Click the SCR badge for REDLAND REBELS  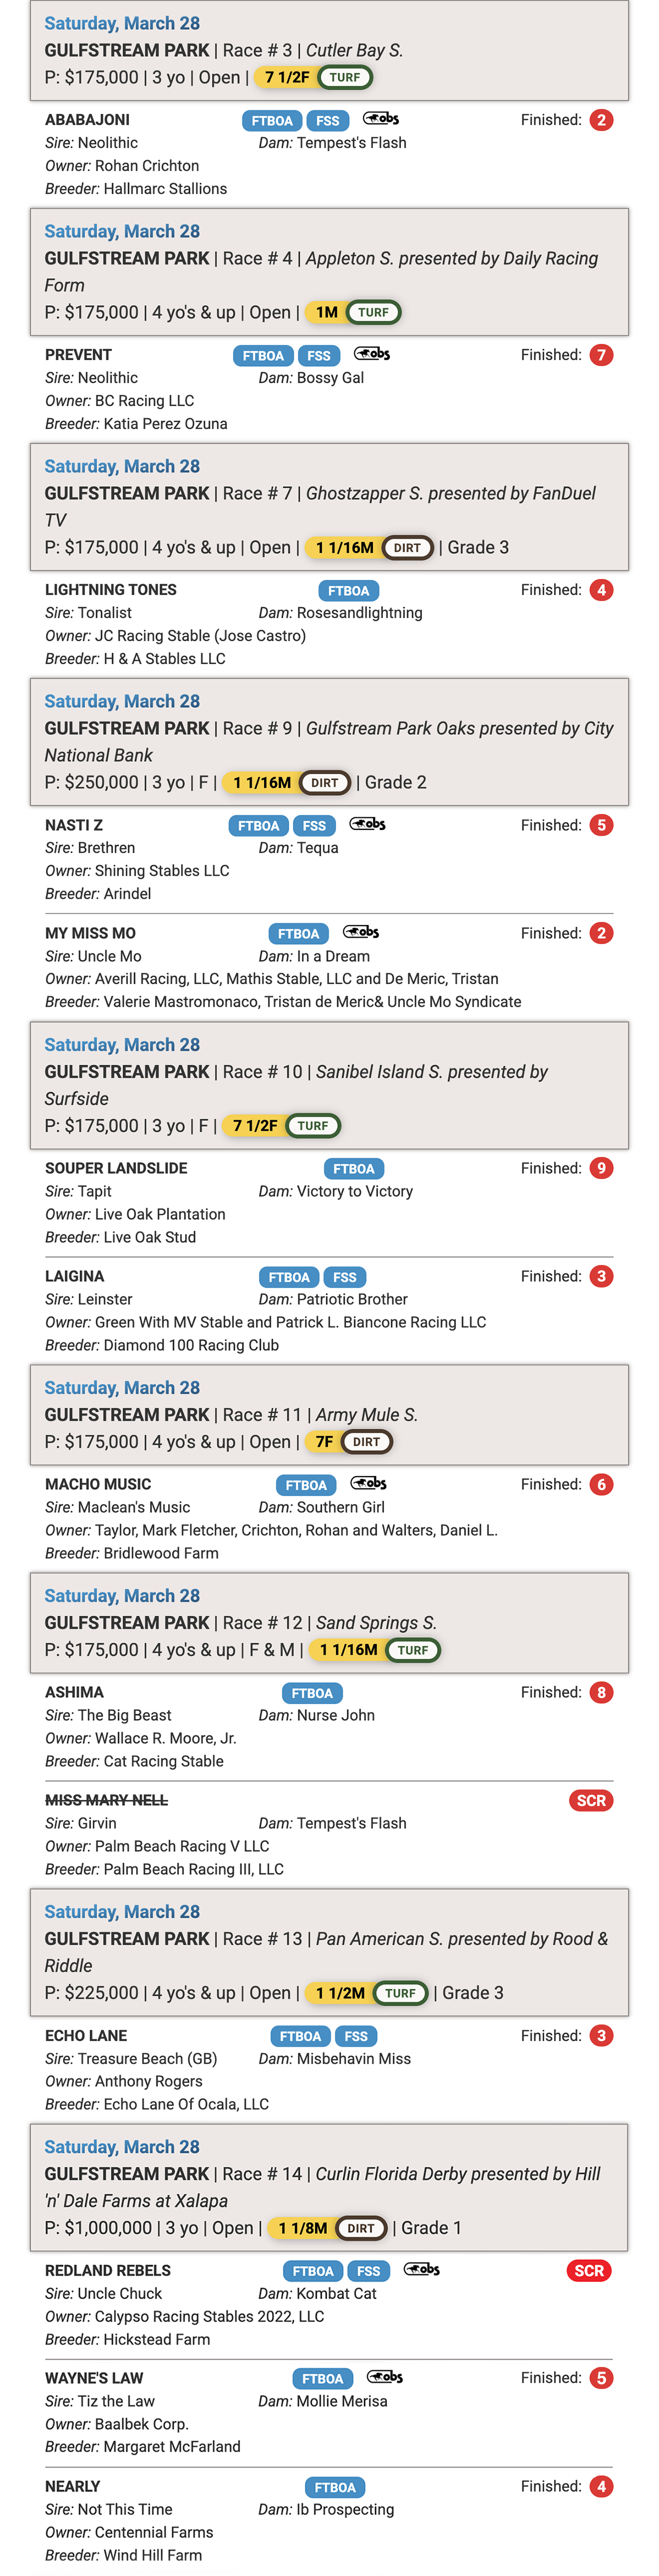coord(589,2270)
